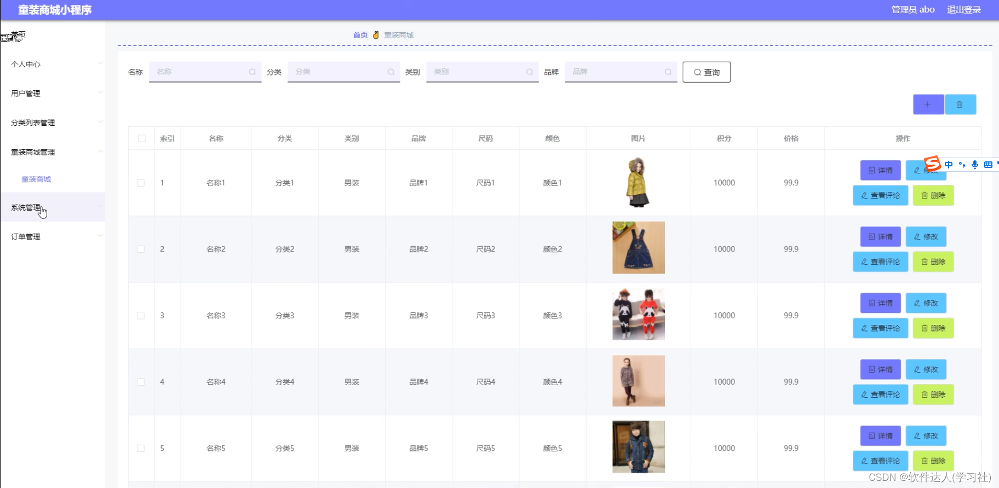Click the Sogou input method S icon
Viewport: 999px width, 488px height.
click(932, 164)
